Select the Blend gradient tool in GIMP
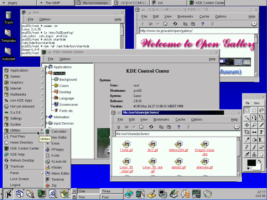 (x=261, y=140)
